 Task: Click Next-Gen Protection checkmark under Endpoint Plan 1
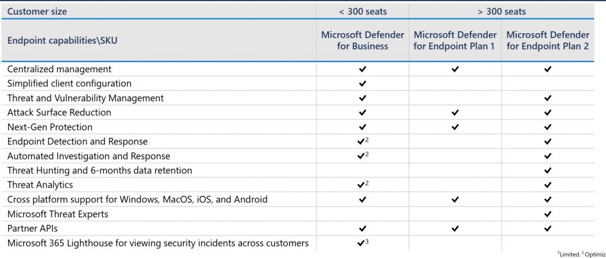[455, 127]
